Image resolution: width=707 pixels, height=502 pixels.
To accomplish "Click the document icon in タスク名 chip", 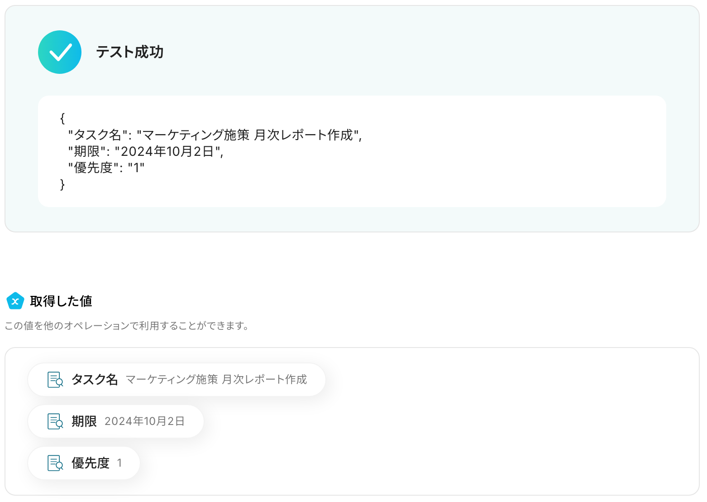I will pos(56,380).
